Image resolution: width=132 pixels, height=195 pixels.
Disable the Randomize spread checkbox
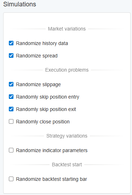click(x=11, y=55)
